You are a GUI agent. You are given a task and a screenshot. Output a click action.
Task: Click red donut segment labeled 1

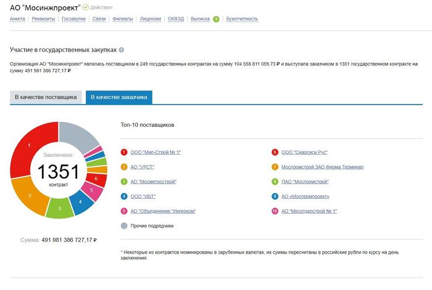pyautogui.click(x=29, y=145)
